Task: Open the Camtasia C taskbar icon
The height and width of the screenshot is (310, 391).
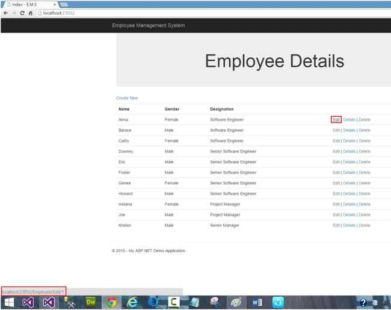Action: 174,302
